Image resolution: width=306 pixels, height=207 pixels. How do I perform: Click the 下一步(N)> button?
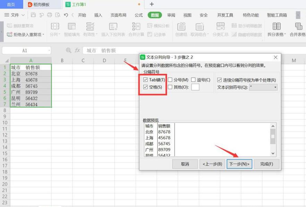coord(239,164)
